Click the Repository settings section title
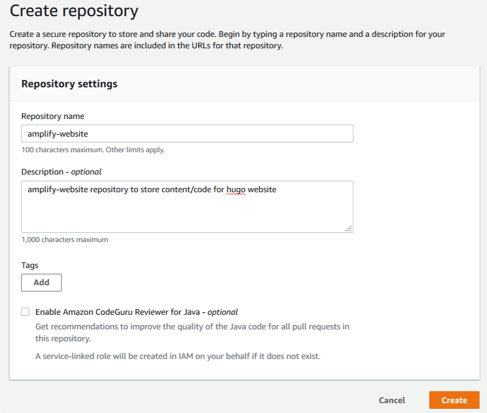The height and width of the screenshot is (413, 487). pos(69,84)
